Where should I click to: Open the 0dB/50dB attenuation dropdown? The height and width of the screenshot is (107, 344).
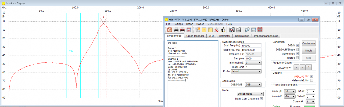253,84
